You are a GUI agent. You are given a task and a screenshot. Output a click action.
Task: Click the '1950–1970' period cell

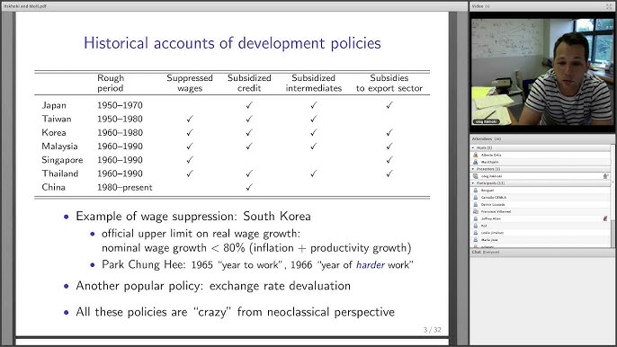[120, 105]
